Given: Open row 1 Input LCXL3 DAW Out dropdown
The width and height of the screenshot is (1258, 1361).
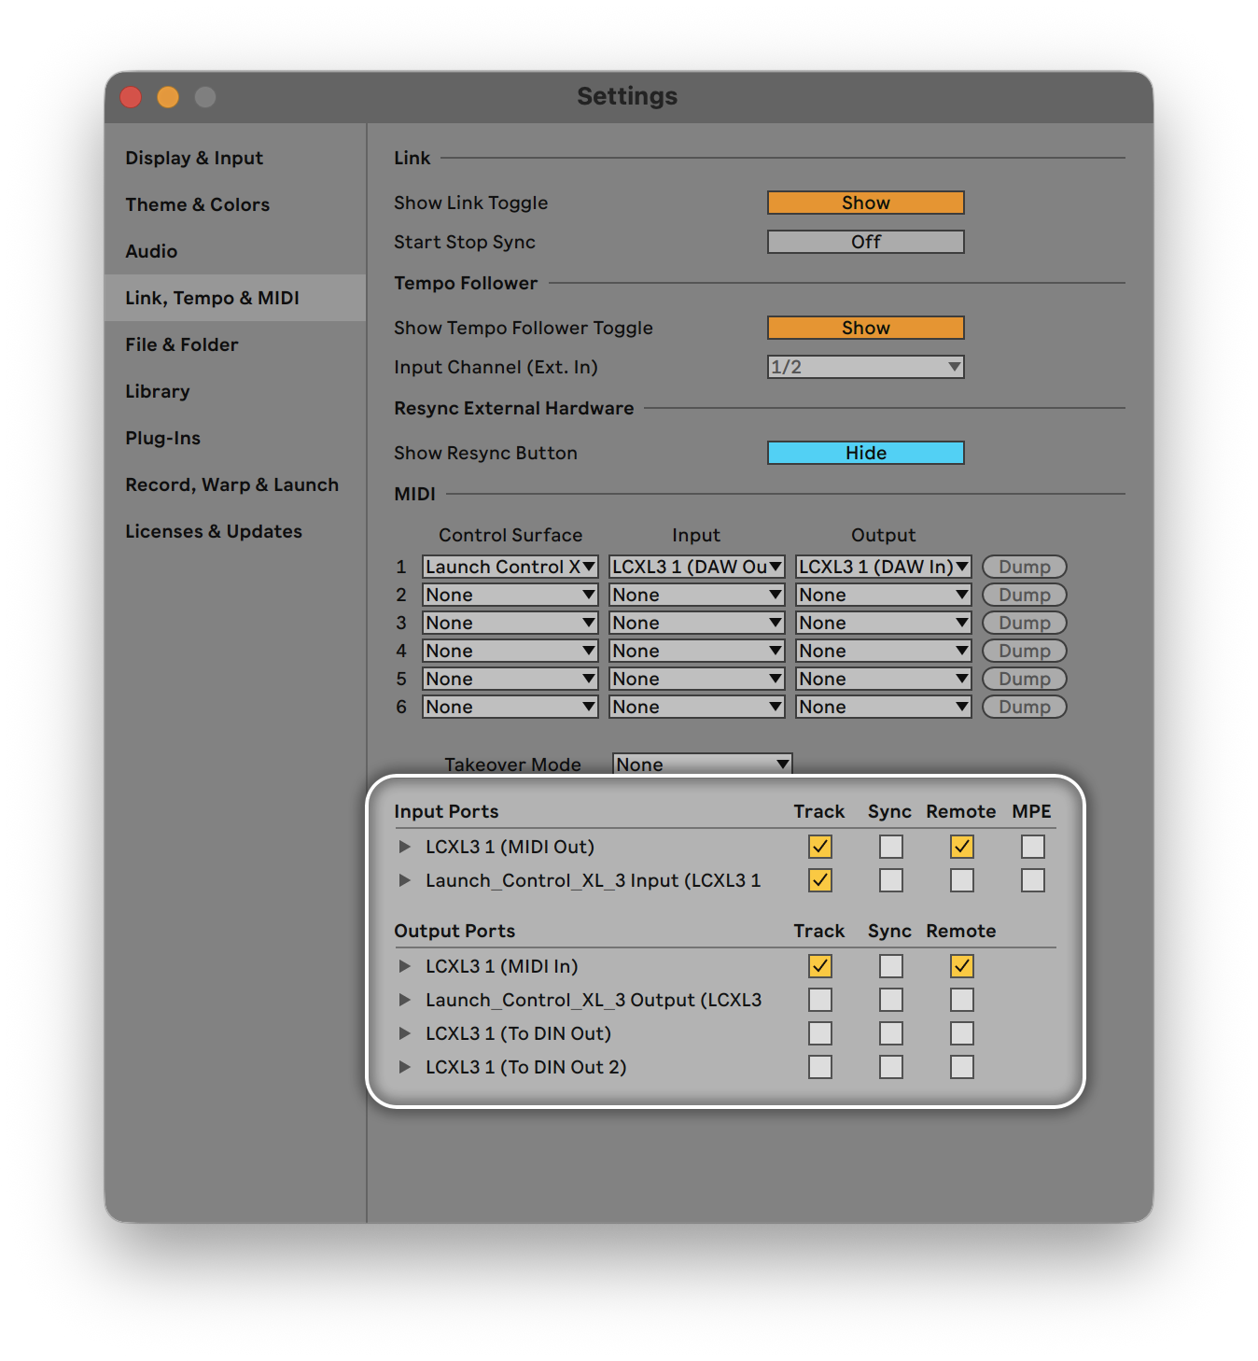Looking at the screenshot, I should point(697,567).
